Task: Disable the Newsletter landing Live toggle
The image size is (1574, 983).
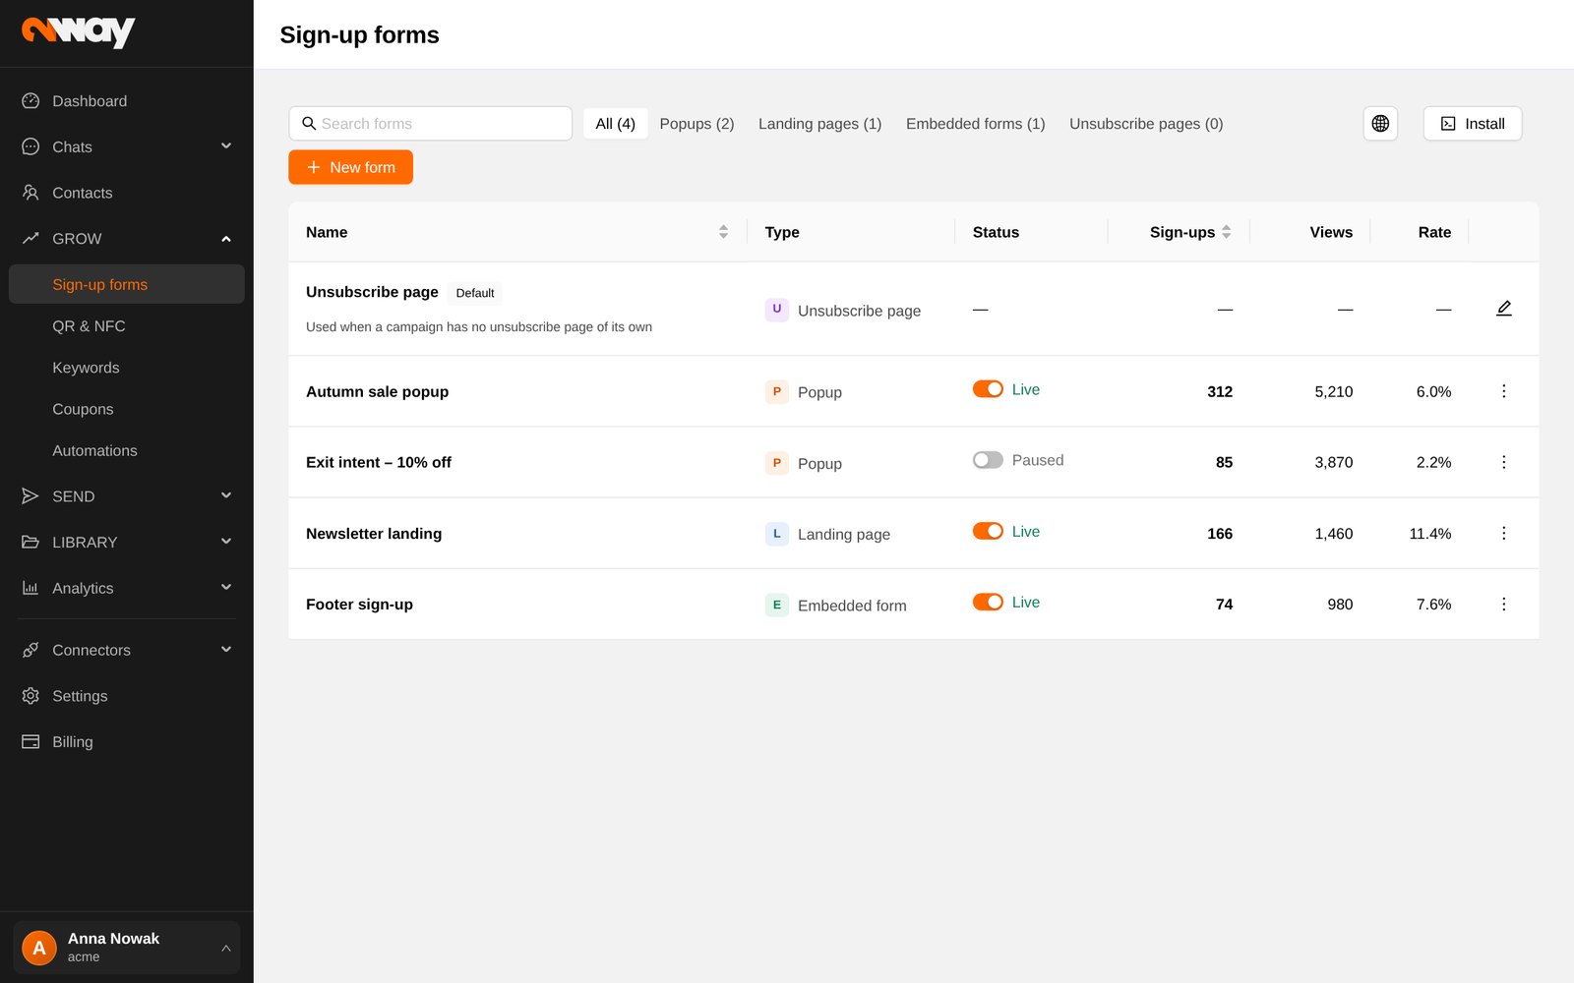Action: [988, 531]
